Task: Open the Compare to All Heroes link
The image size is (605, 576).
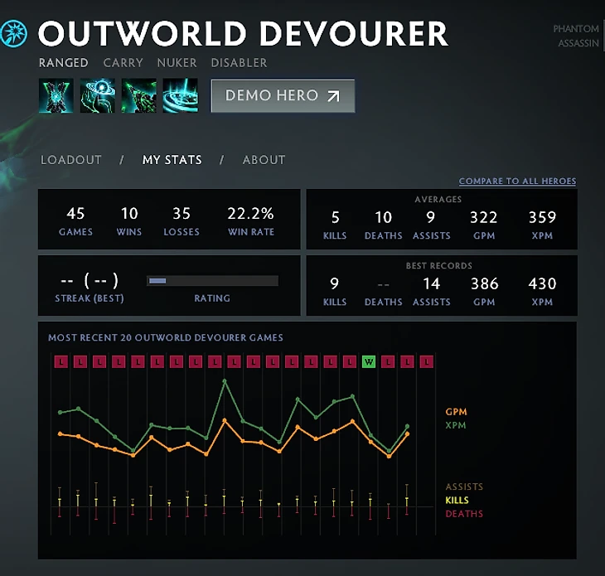Action: (517, 182)
